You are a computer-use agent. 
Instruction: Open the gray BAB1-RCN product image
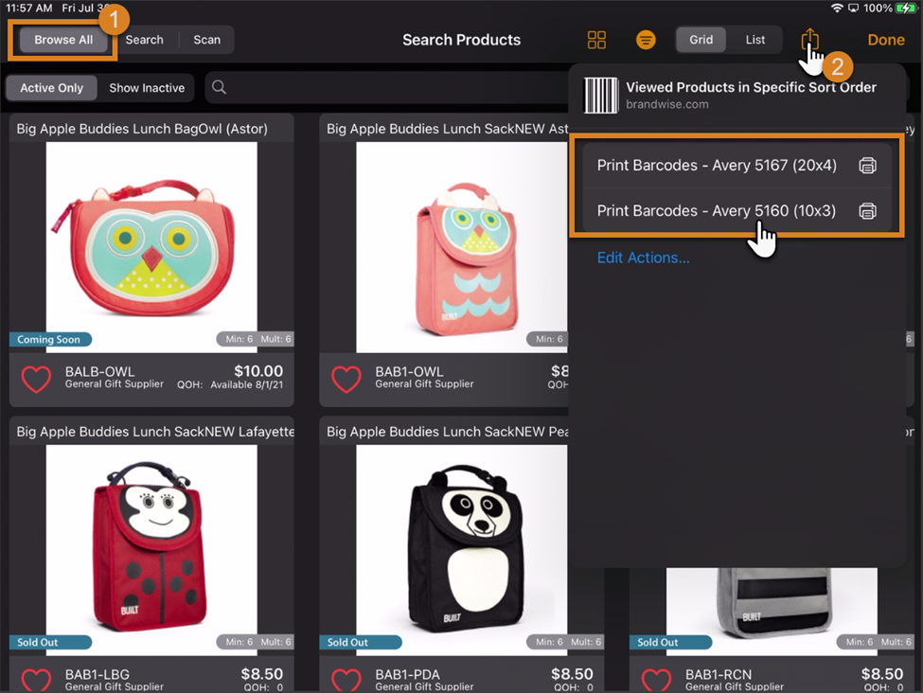[x=772, y=612]
